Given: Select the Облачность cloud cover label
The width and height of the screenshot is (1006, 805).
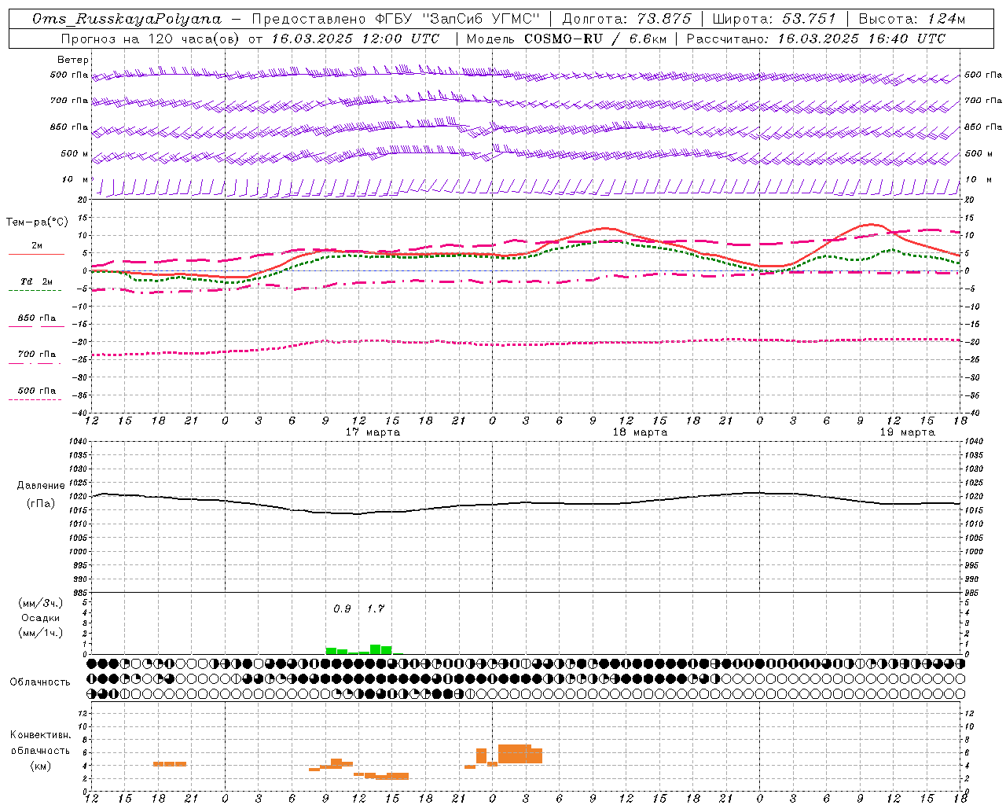Looking at the screenshot, I should click(x=40, y=682).
